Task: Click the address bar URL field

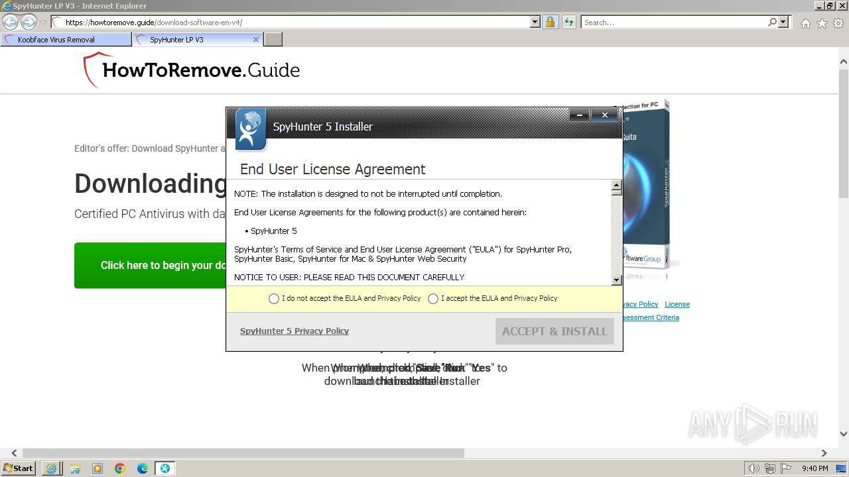Action: tap(291, 23)
